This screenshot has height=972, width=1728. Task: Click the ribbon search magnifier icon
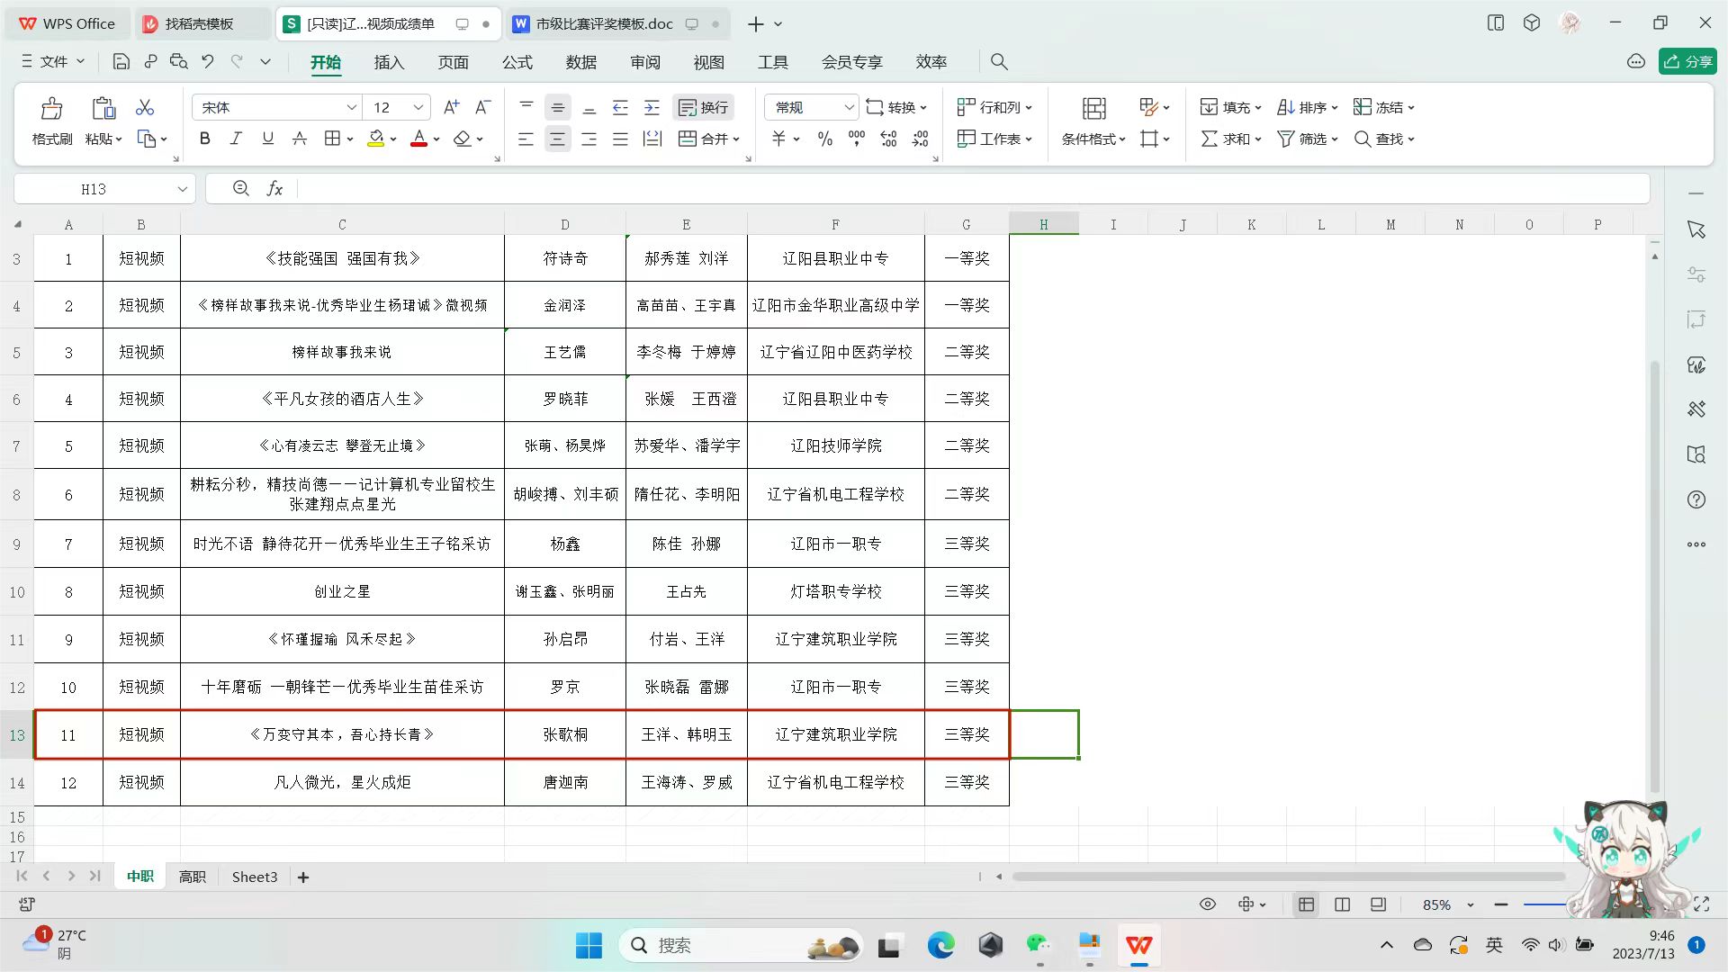(x=999, y=62)
